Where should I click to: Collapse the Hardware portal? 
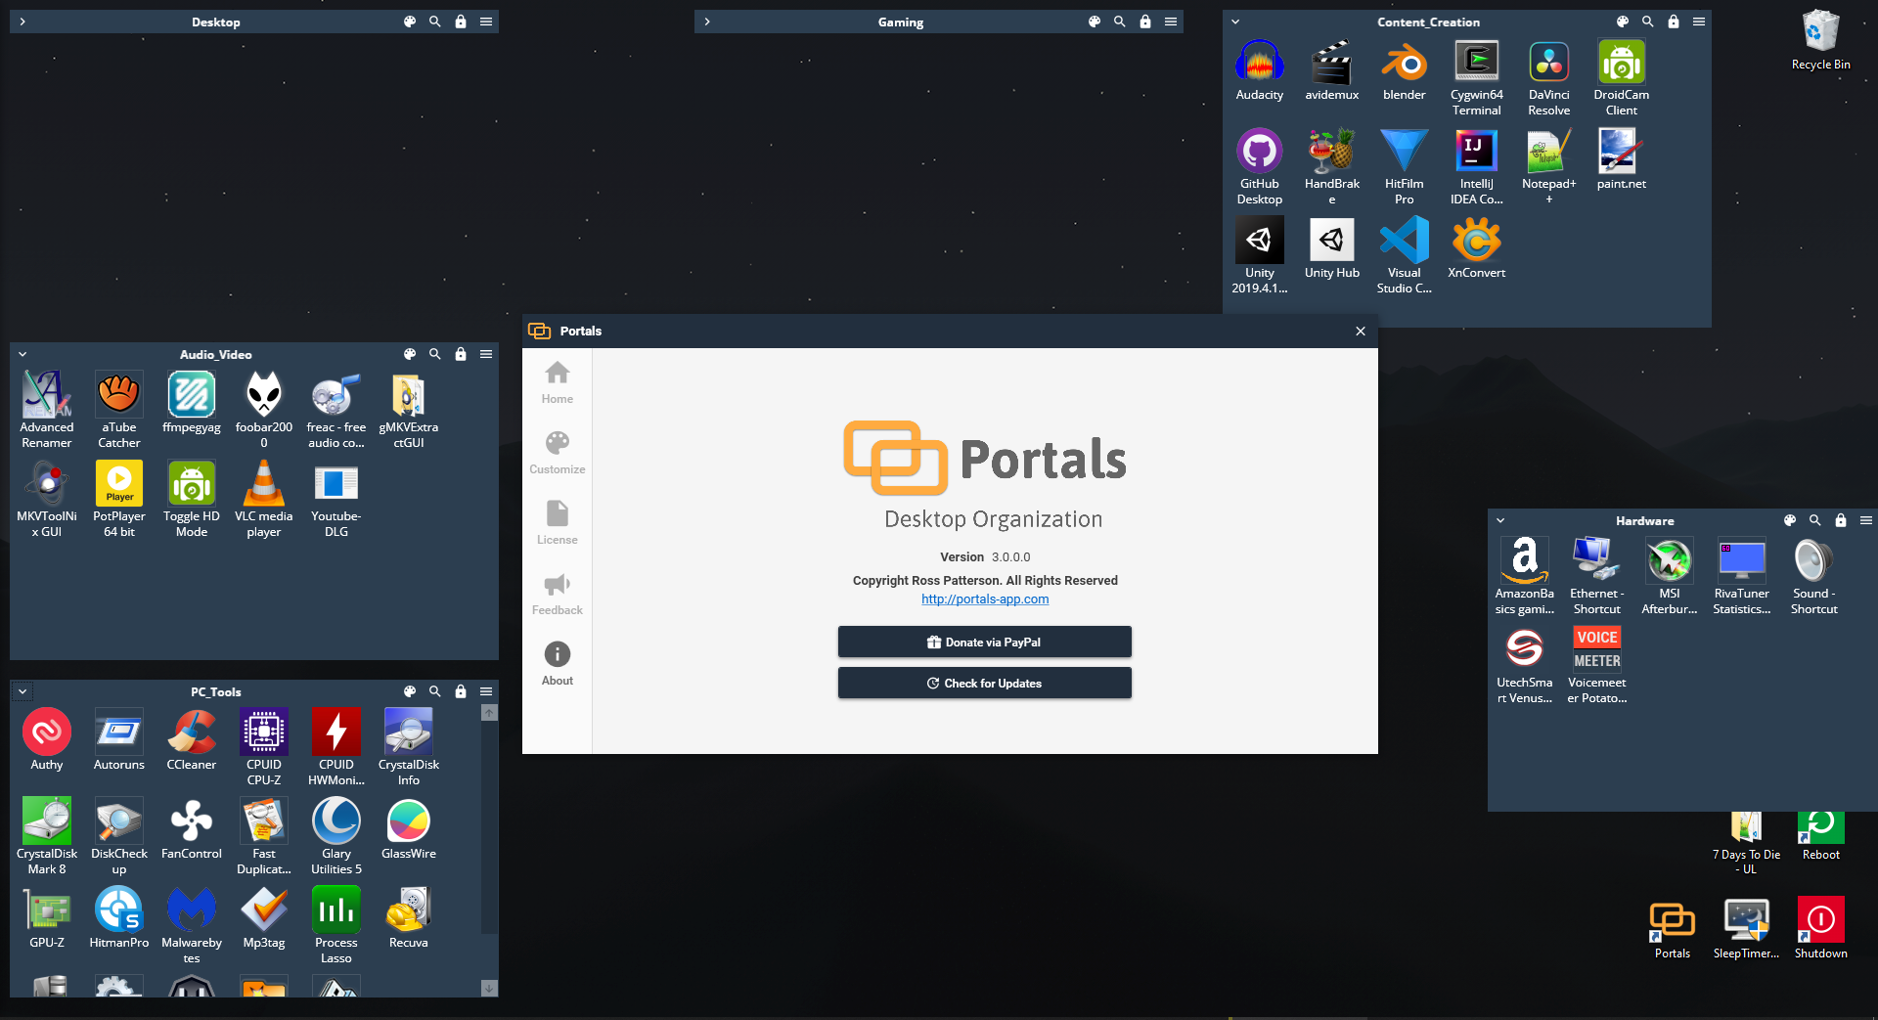click(x=1500, y=520)
